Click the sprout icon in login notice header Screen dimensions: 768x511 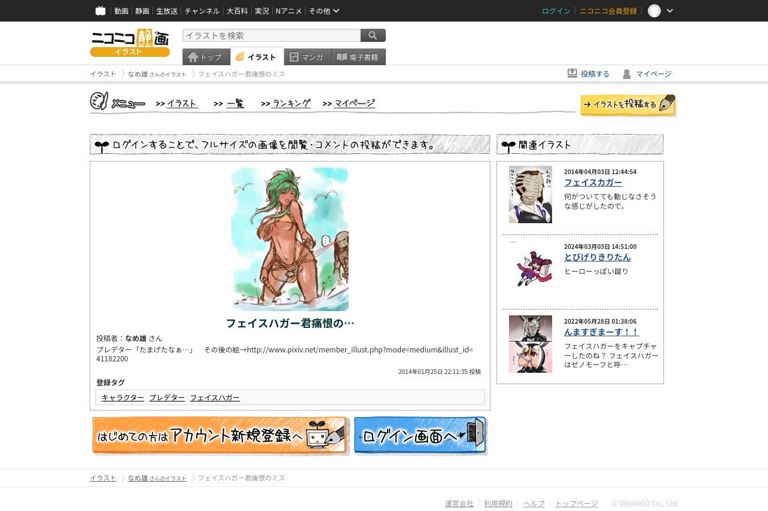tap(102, 145)
